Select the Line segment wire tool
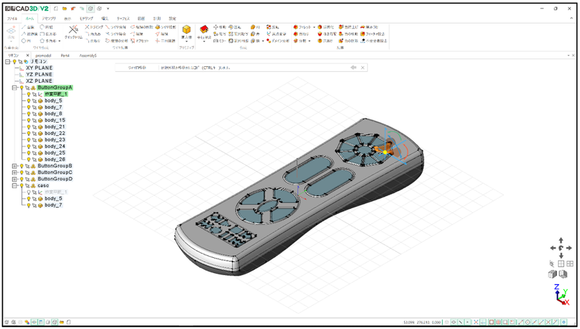 click(x=28, y=27)
